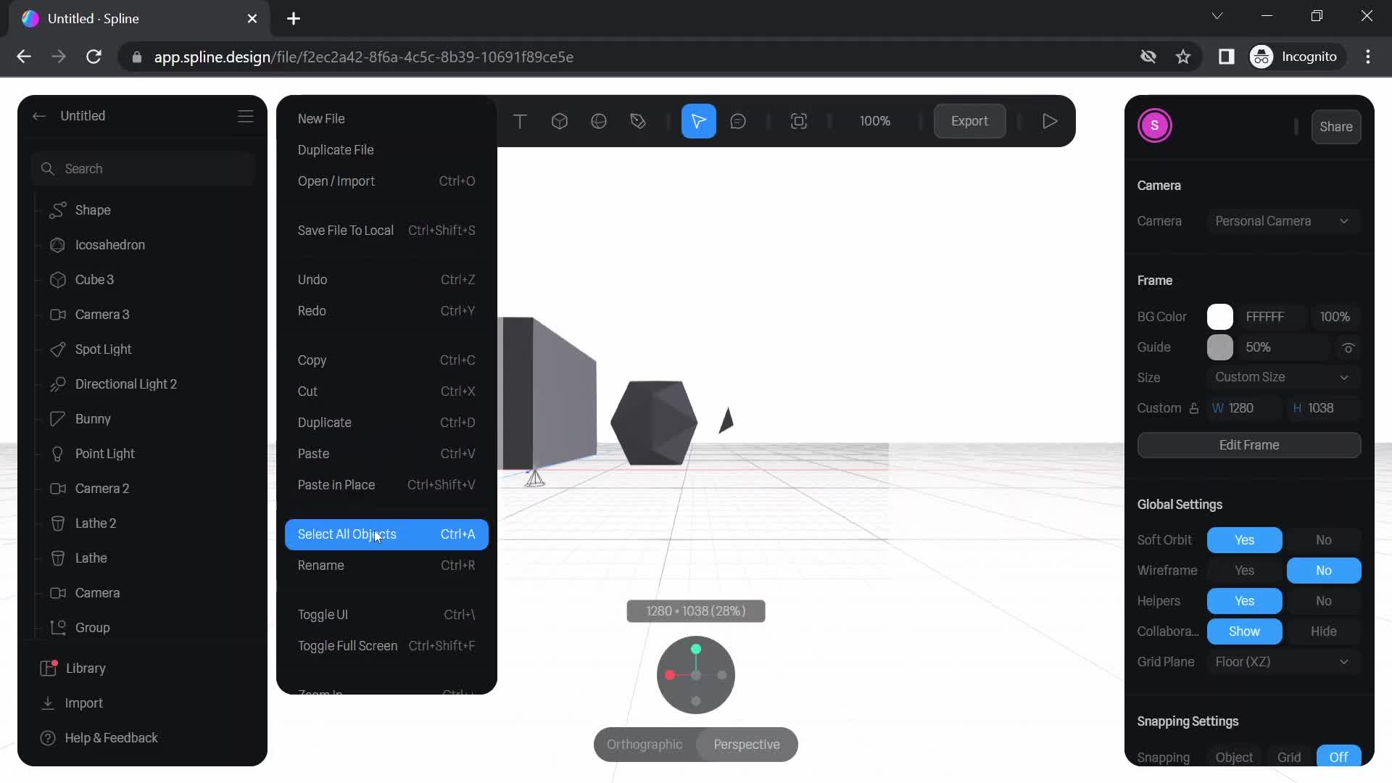Toggle Wireframe to Yes
1392x783 pixels.
(x=1245, y=570)
